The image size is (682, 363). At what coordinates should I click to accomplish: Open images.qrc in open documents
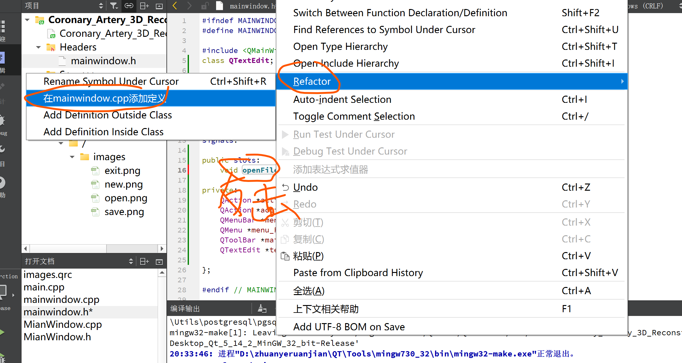coord(48,275)
